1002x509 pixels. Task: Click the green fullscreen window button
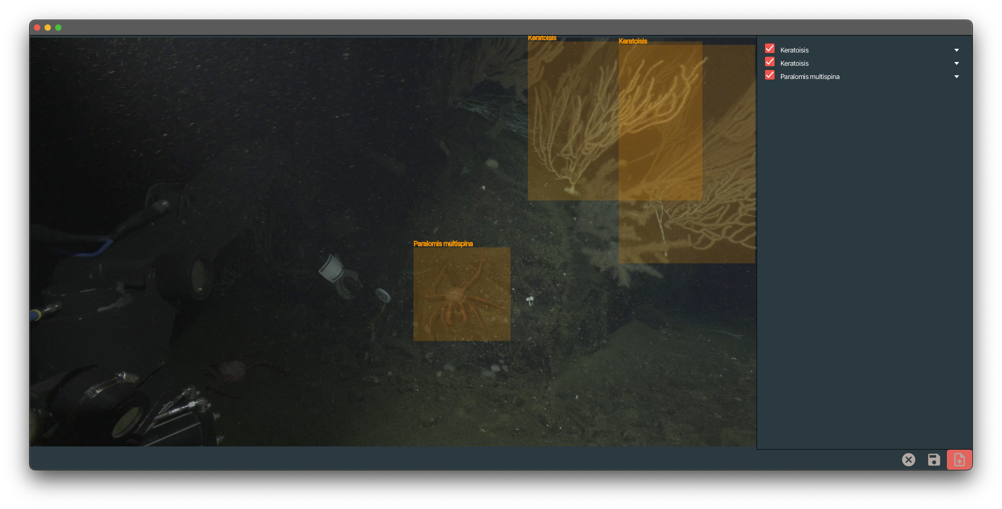click(x=58, y=27)
